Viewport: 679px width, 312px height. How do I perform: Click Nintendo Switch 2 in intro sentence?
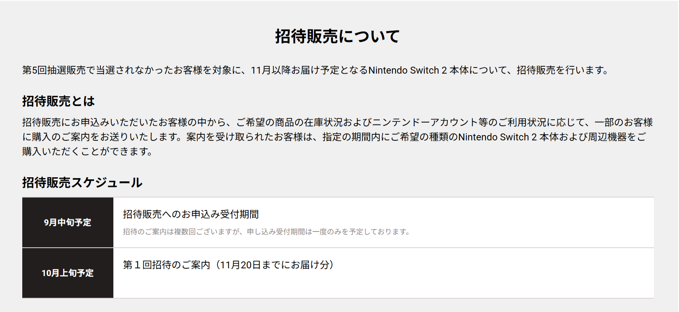407,70
